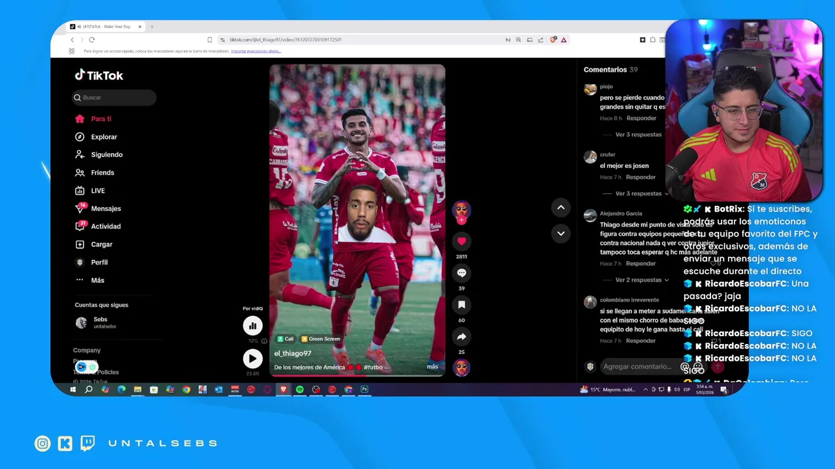Open the Cali location tag
Image resolution: width=835 pixels, height=469 pixels.
click(285, 339)
